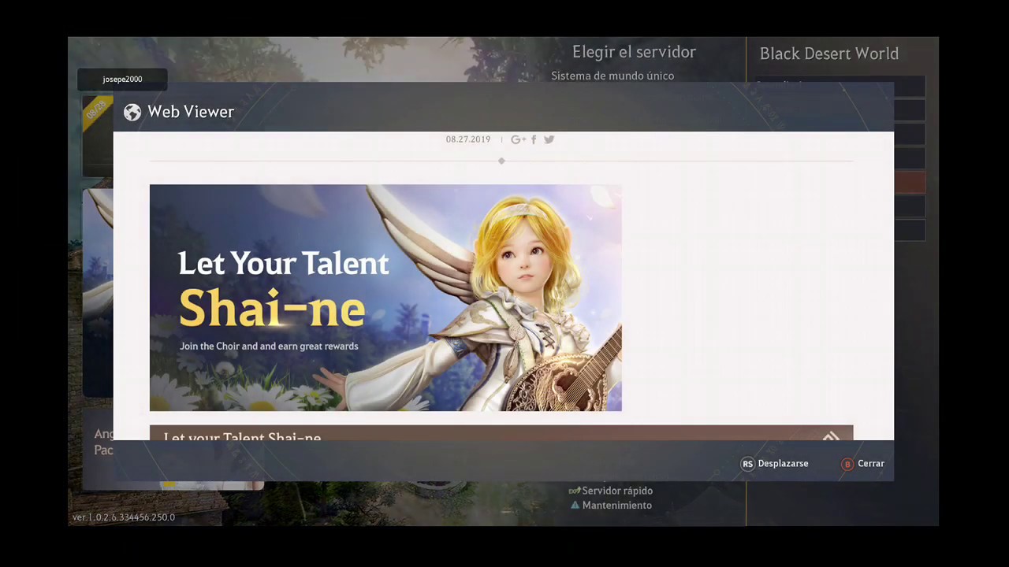Open the Let Your Talent Shai-ne banner
Image resolution: width=1009 pixels, height=567 pixels.
385,298
